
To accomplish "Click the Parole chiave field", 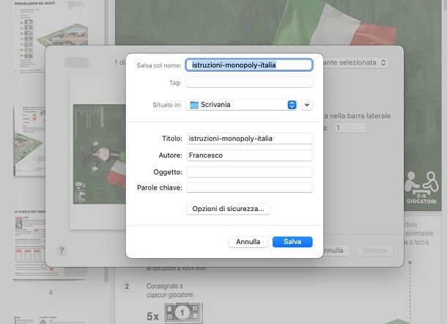I will tap(250, 188).
